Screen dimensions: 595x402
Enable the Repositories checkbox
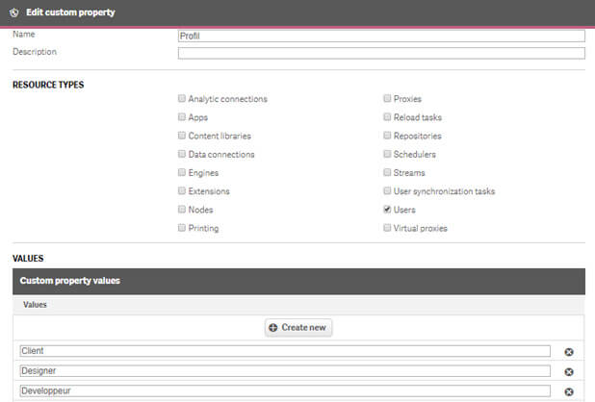387,136
